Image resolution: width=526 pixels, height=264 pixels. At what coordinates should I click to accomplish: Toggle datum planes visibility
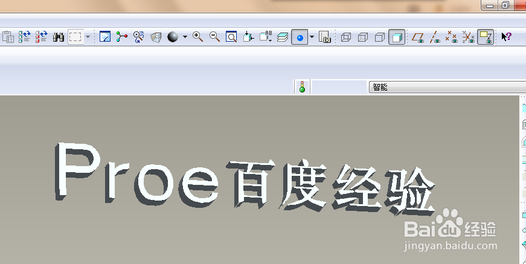pos(418,37)
